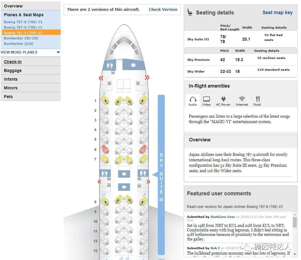Open the Check Version link

[x=163, y=9]
